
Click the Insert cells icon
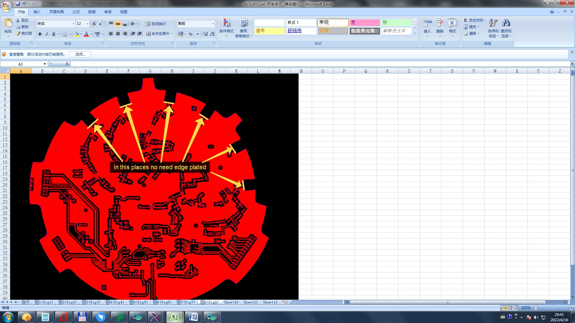click(427, 23)
